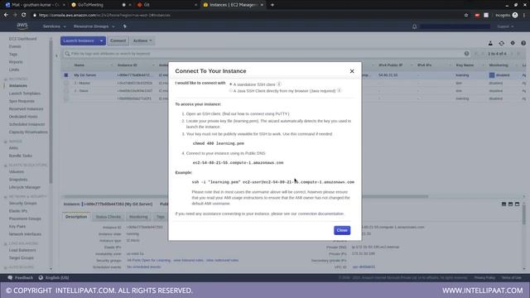
Task: Open Instances in the sidebar
Action: pos(18,86)
